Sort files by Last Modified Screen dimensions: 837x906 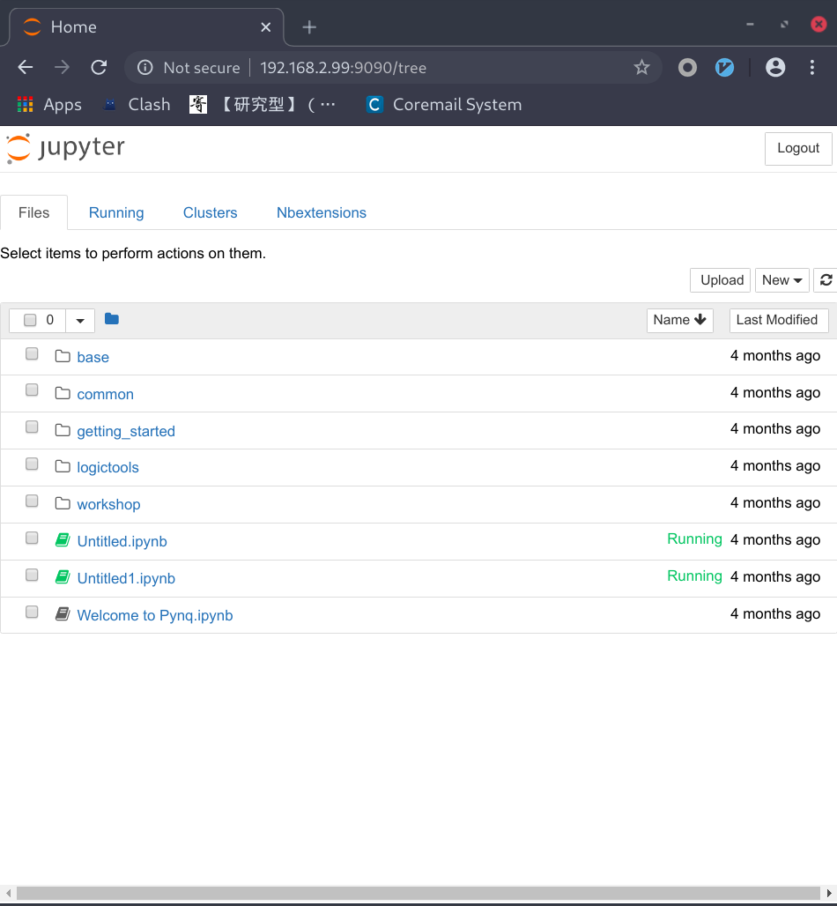(x=779, y=320)
